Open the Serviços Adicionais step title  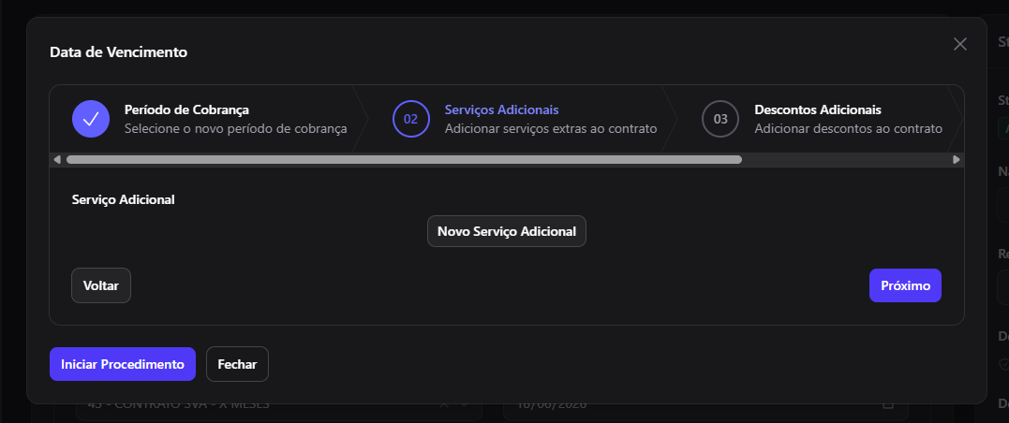coord(501,109)
